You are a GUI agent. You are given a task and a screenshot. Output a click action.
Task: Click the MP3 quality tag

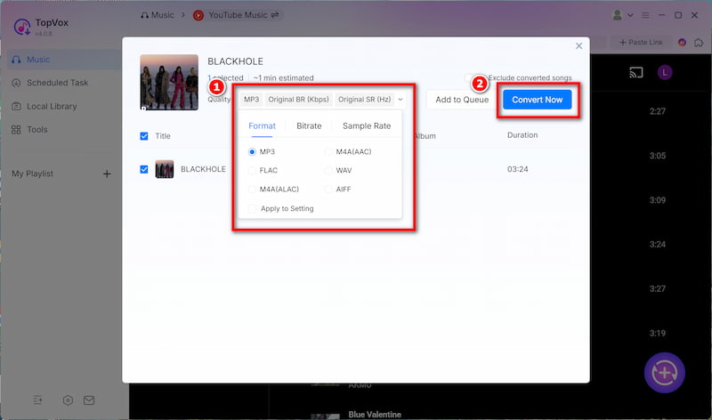(252, 100)
